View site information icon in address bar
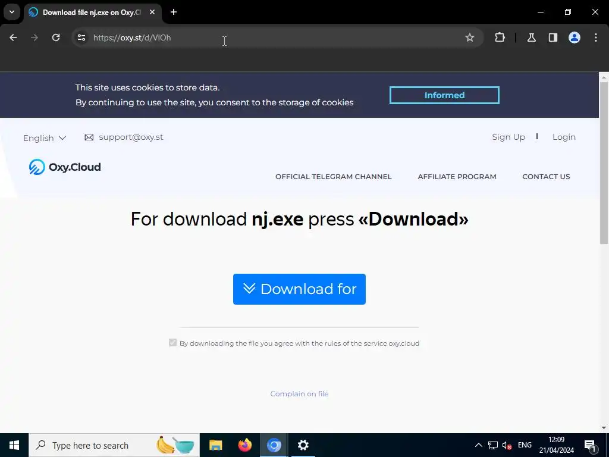Image resolution: width=609 pixels, height=457 pixels. click(81, 37)
